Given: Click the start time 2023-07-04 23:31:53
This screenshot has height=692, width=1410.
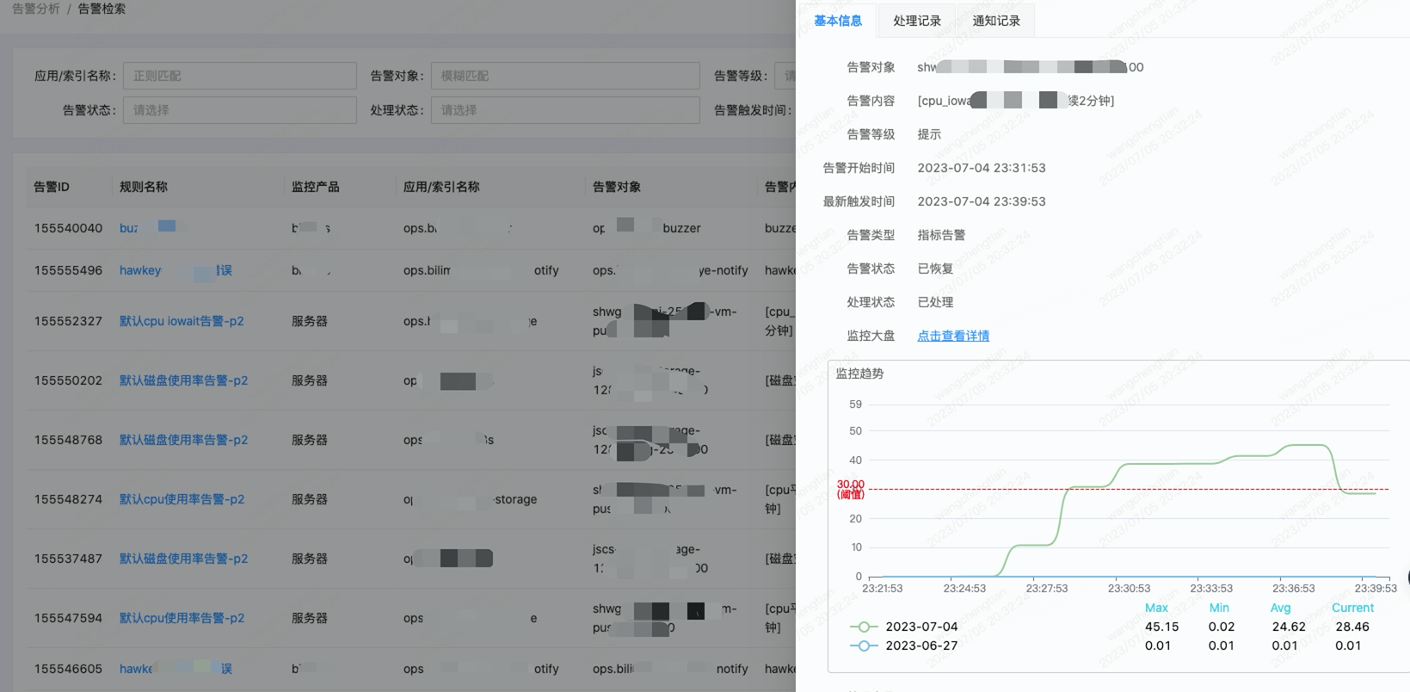Looking at the screenshot, I should (982, 168).
